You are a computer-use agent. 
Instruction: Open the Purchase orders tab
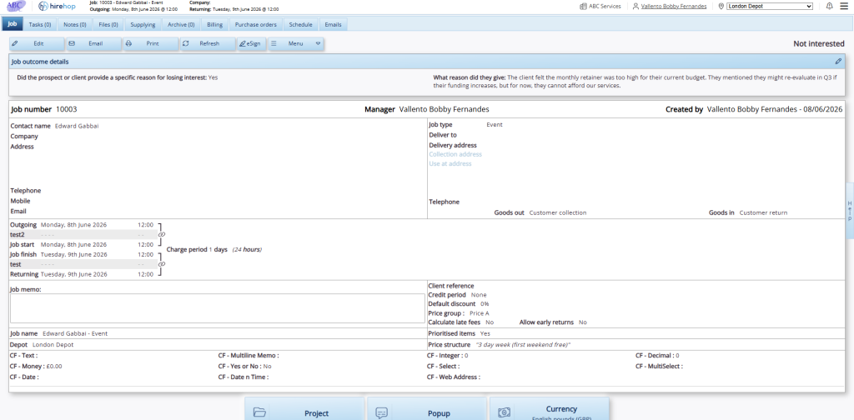(x=256, y=24)
